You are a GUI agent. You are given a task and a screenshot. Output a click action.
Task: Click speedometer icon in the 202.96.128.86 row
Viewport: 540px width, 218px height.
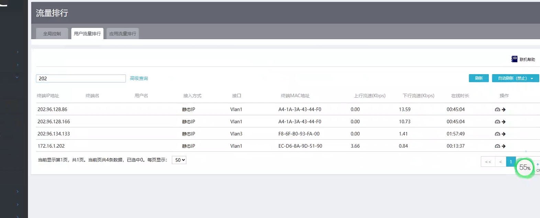click(497, 110)
